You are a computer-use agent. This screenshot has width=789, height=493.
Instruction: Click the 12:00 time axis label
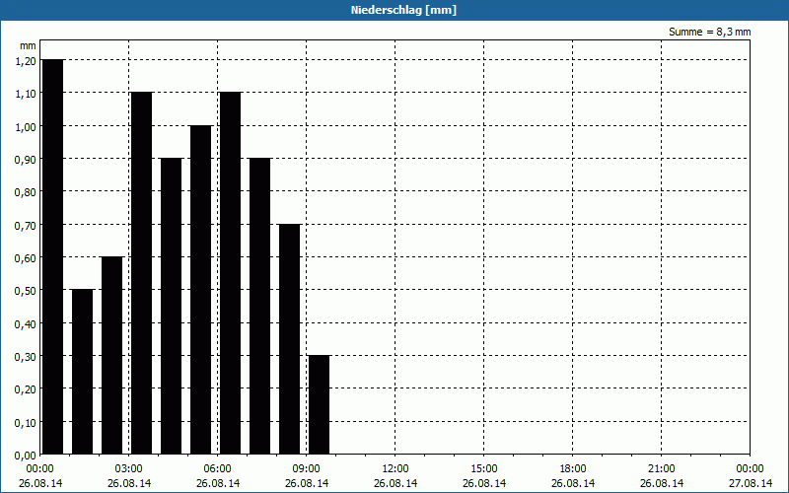(395, 469)
